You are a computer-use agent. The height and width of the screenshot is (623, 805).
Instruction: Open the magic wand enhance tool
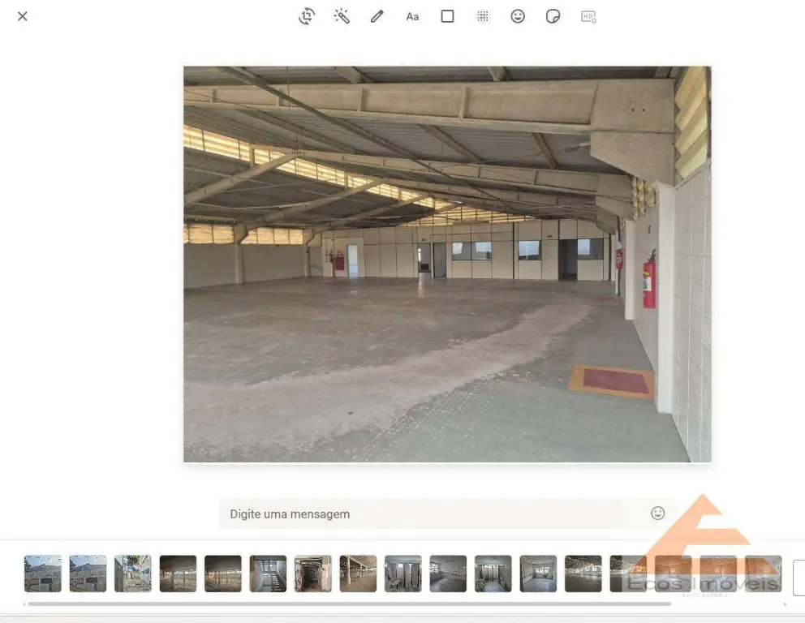[x=342, y=16]
